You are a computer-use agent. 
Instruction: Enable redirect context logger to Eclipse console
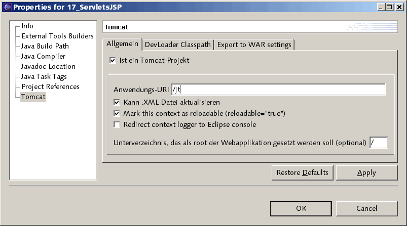(x=117, y=124)
